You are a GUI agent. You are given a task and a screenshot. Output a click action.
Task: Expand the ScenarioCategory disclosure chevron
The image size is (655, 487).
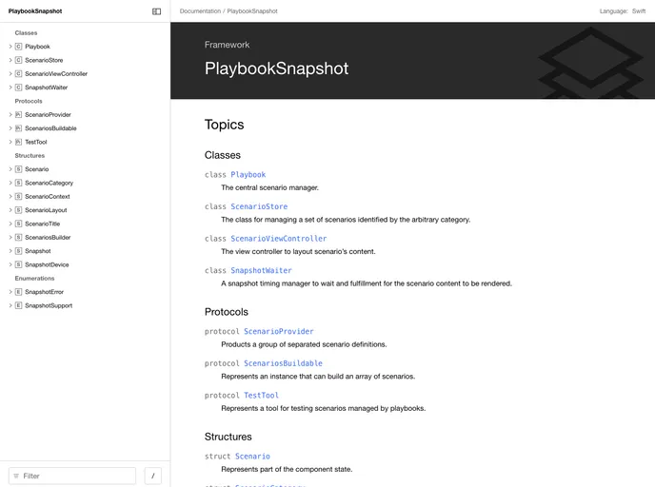coord(10,183)
